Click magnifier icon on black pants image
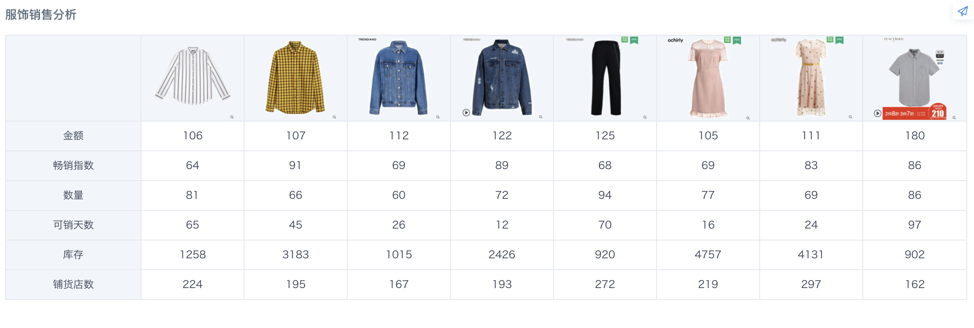This screenshot has width=974, height=328. [645, 117]
